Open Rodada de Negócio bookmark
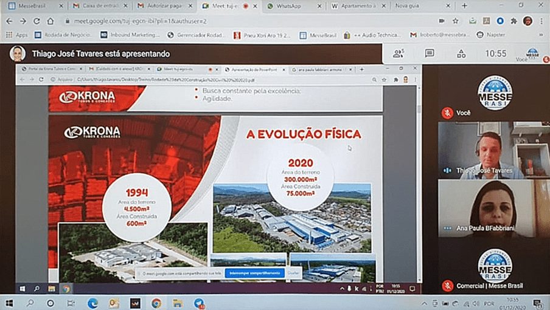Image resolution: width=550 pixels, height=310 pixels. 63,35
